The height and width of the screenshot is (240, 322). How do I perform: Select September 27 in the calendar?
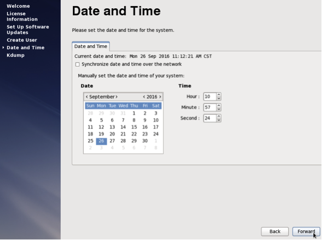tap(112, 141)
